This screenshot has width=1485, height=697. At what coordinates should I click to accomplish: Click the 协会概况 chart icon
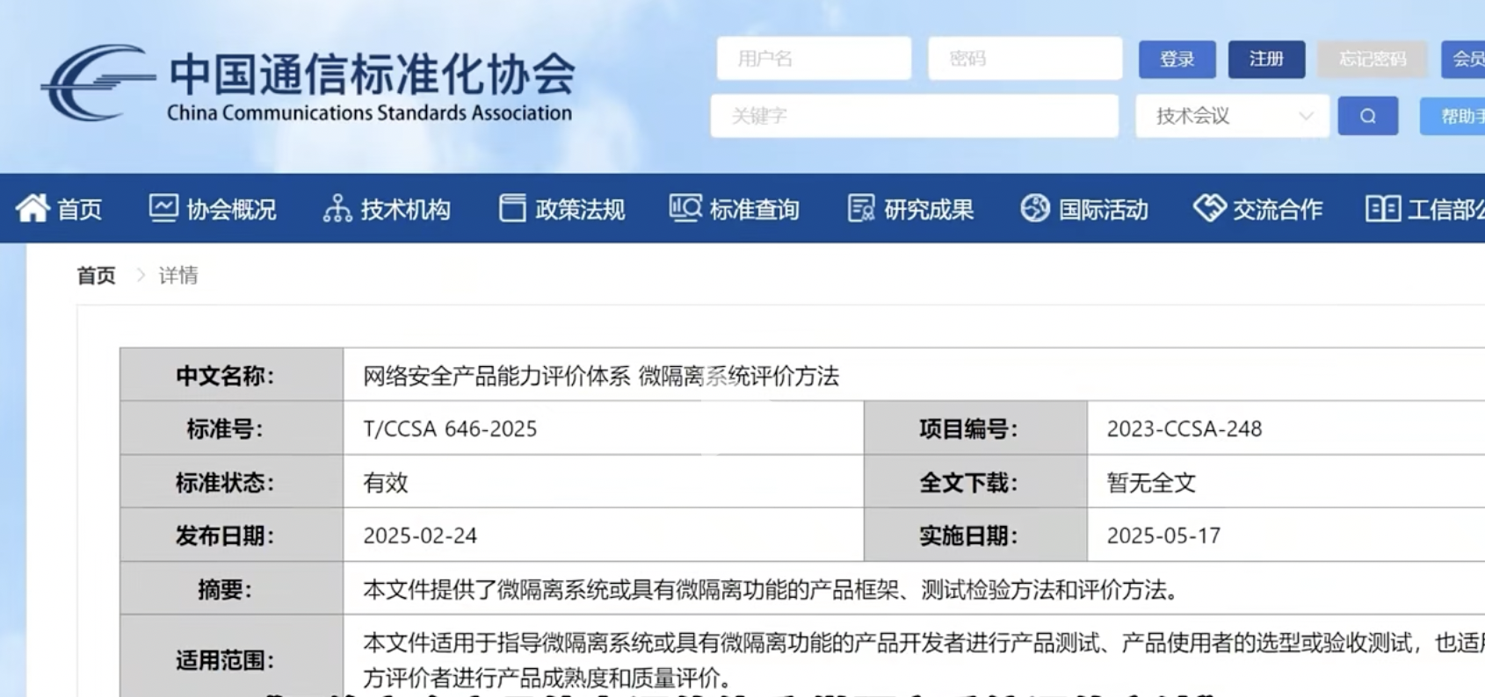[x=163, y=208]
